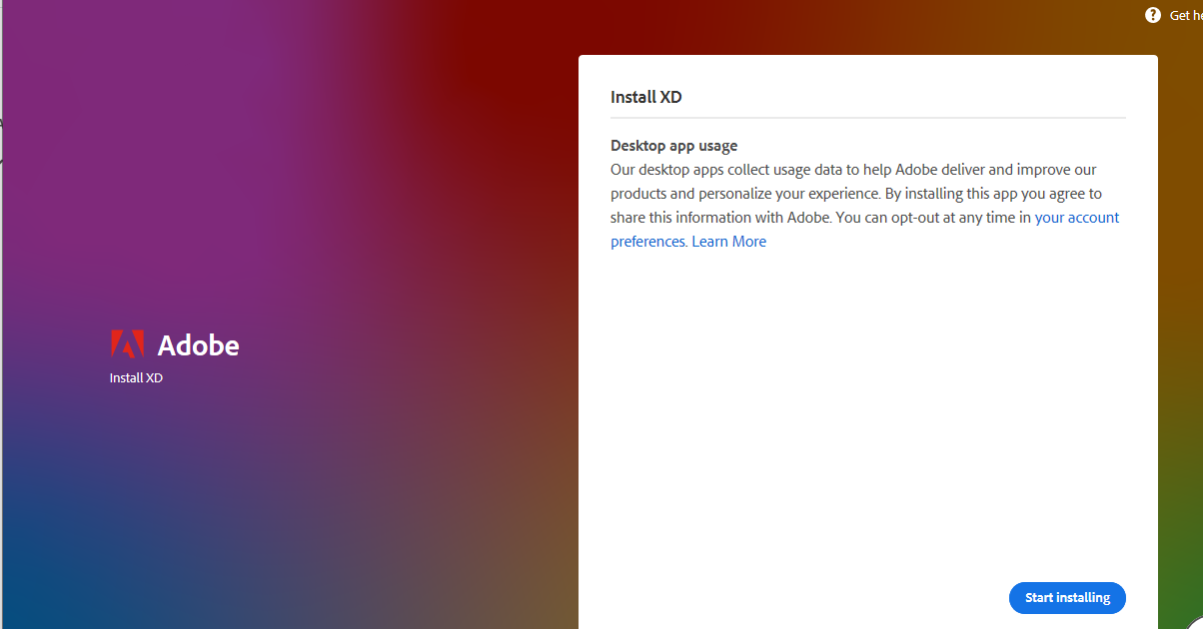
Task: Click the red Adobe logo icon
Action: coord(127,344)
